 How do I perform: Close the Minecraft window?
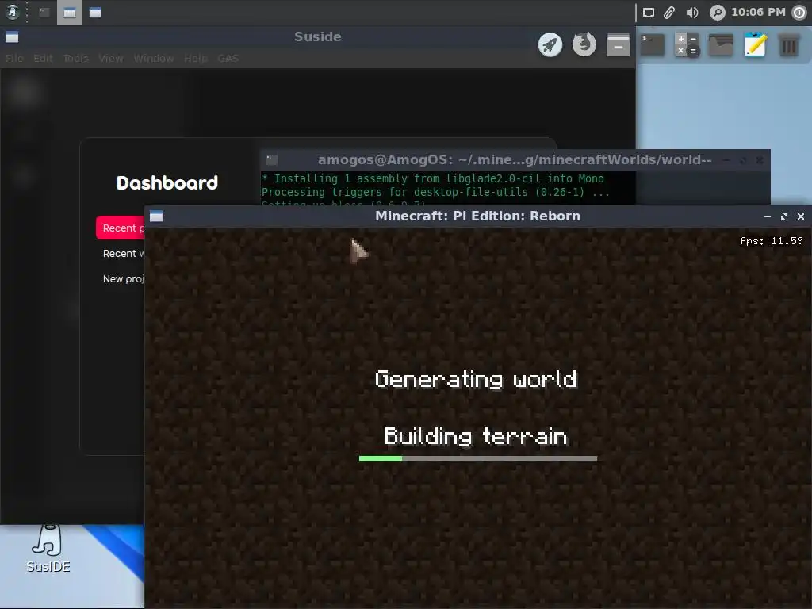801,216
